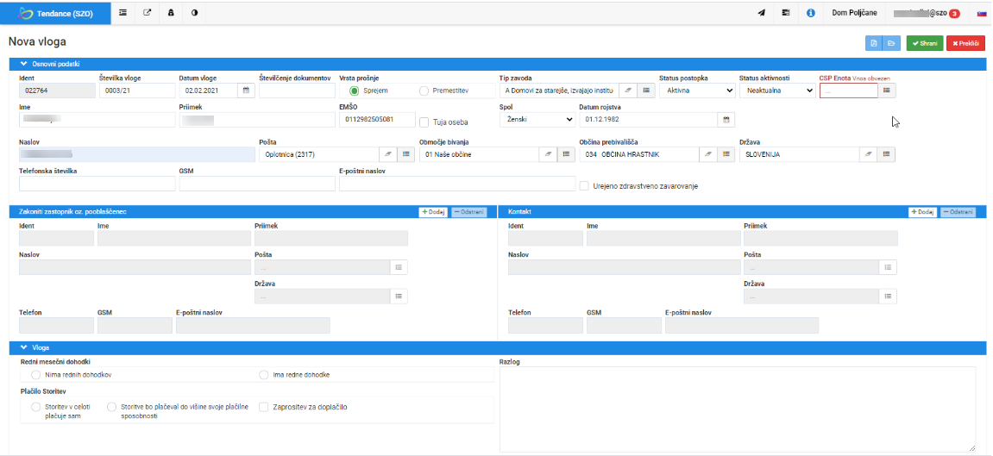This screenshot has width=993, height=456.
Task: Check the Tuja oseba checkbox
Action: [x=424, y=122]
